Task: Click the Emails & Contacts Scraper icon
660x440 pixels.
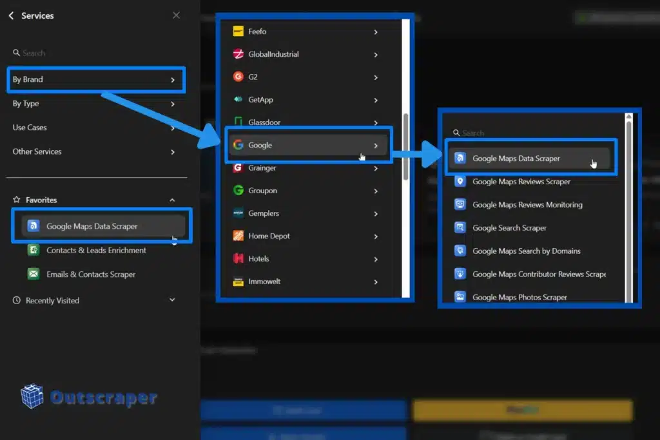Action: pos(33,273)
